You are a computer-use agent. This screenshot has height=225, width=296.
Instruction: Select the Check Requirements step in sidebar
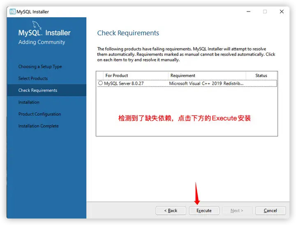tap(46, 90)
